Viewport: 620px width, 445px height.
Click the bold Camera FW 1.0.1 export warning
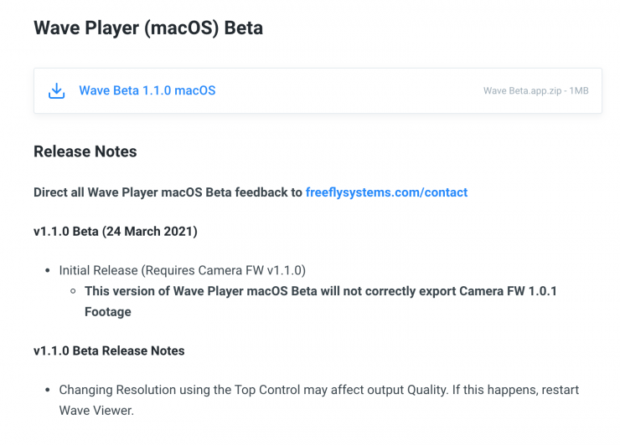(320, 291)
